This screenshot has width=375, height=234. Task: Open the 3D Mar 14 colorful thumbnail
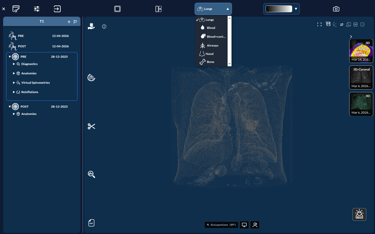click(x=361, y=51)
